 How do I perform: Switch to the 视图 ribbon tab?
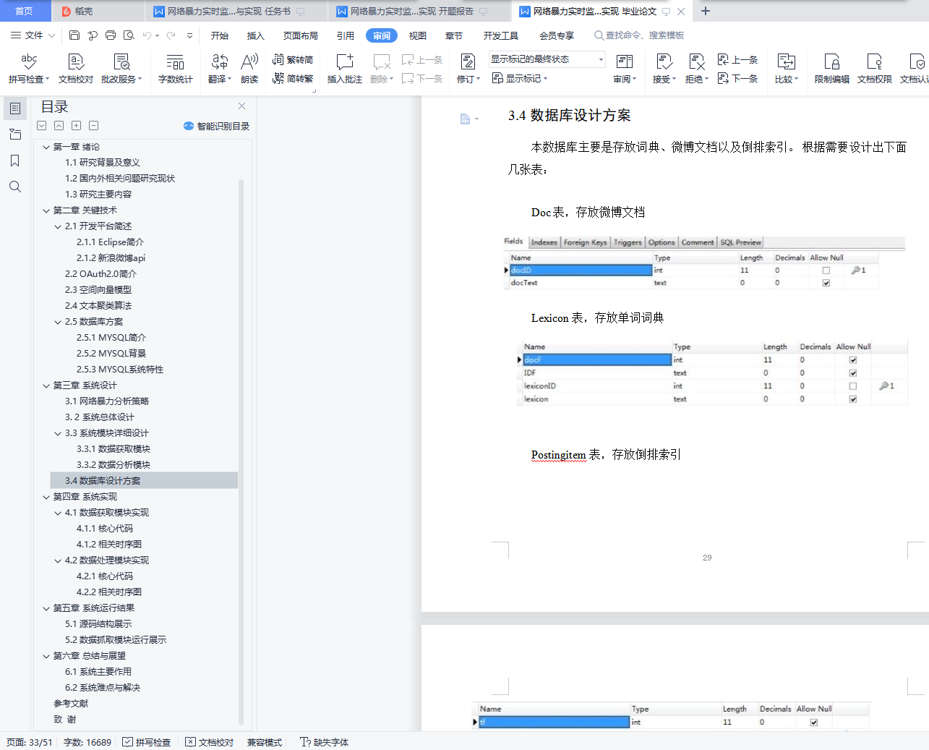pyautogui.click(x=418, y=35)
